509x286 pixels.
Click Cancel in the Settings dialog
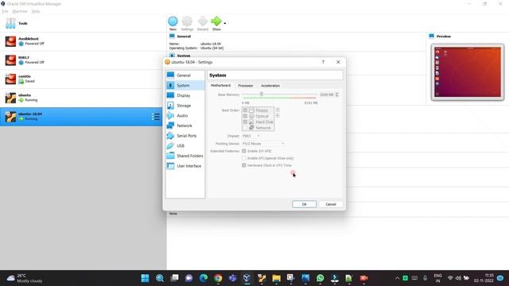click(x=331, y=204)
